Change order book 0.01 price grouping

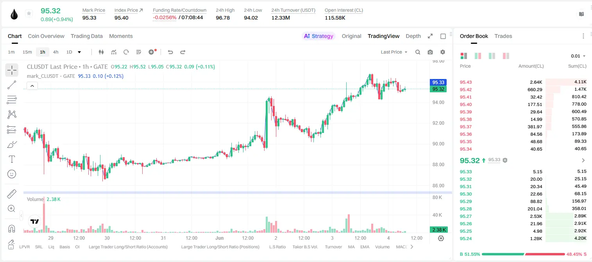click(x=578, y=56)
